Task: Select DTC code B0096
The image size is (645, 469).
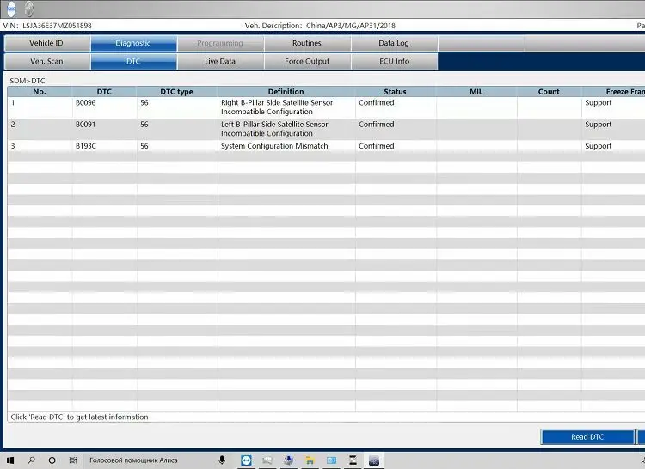Action: (x=85, y=103)
